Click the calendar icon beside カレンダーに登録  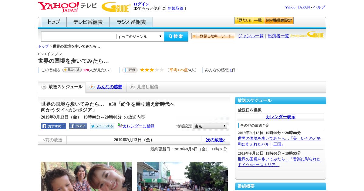click(x=120, y=126)
